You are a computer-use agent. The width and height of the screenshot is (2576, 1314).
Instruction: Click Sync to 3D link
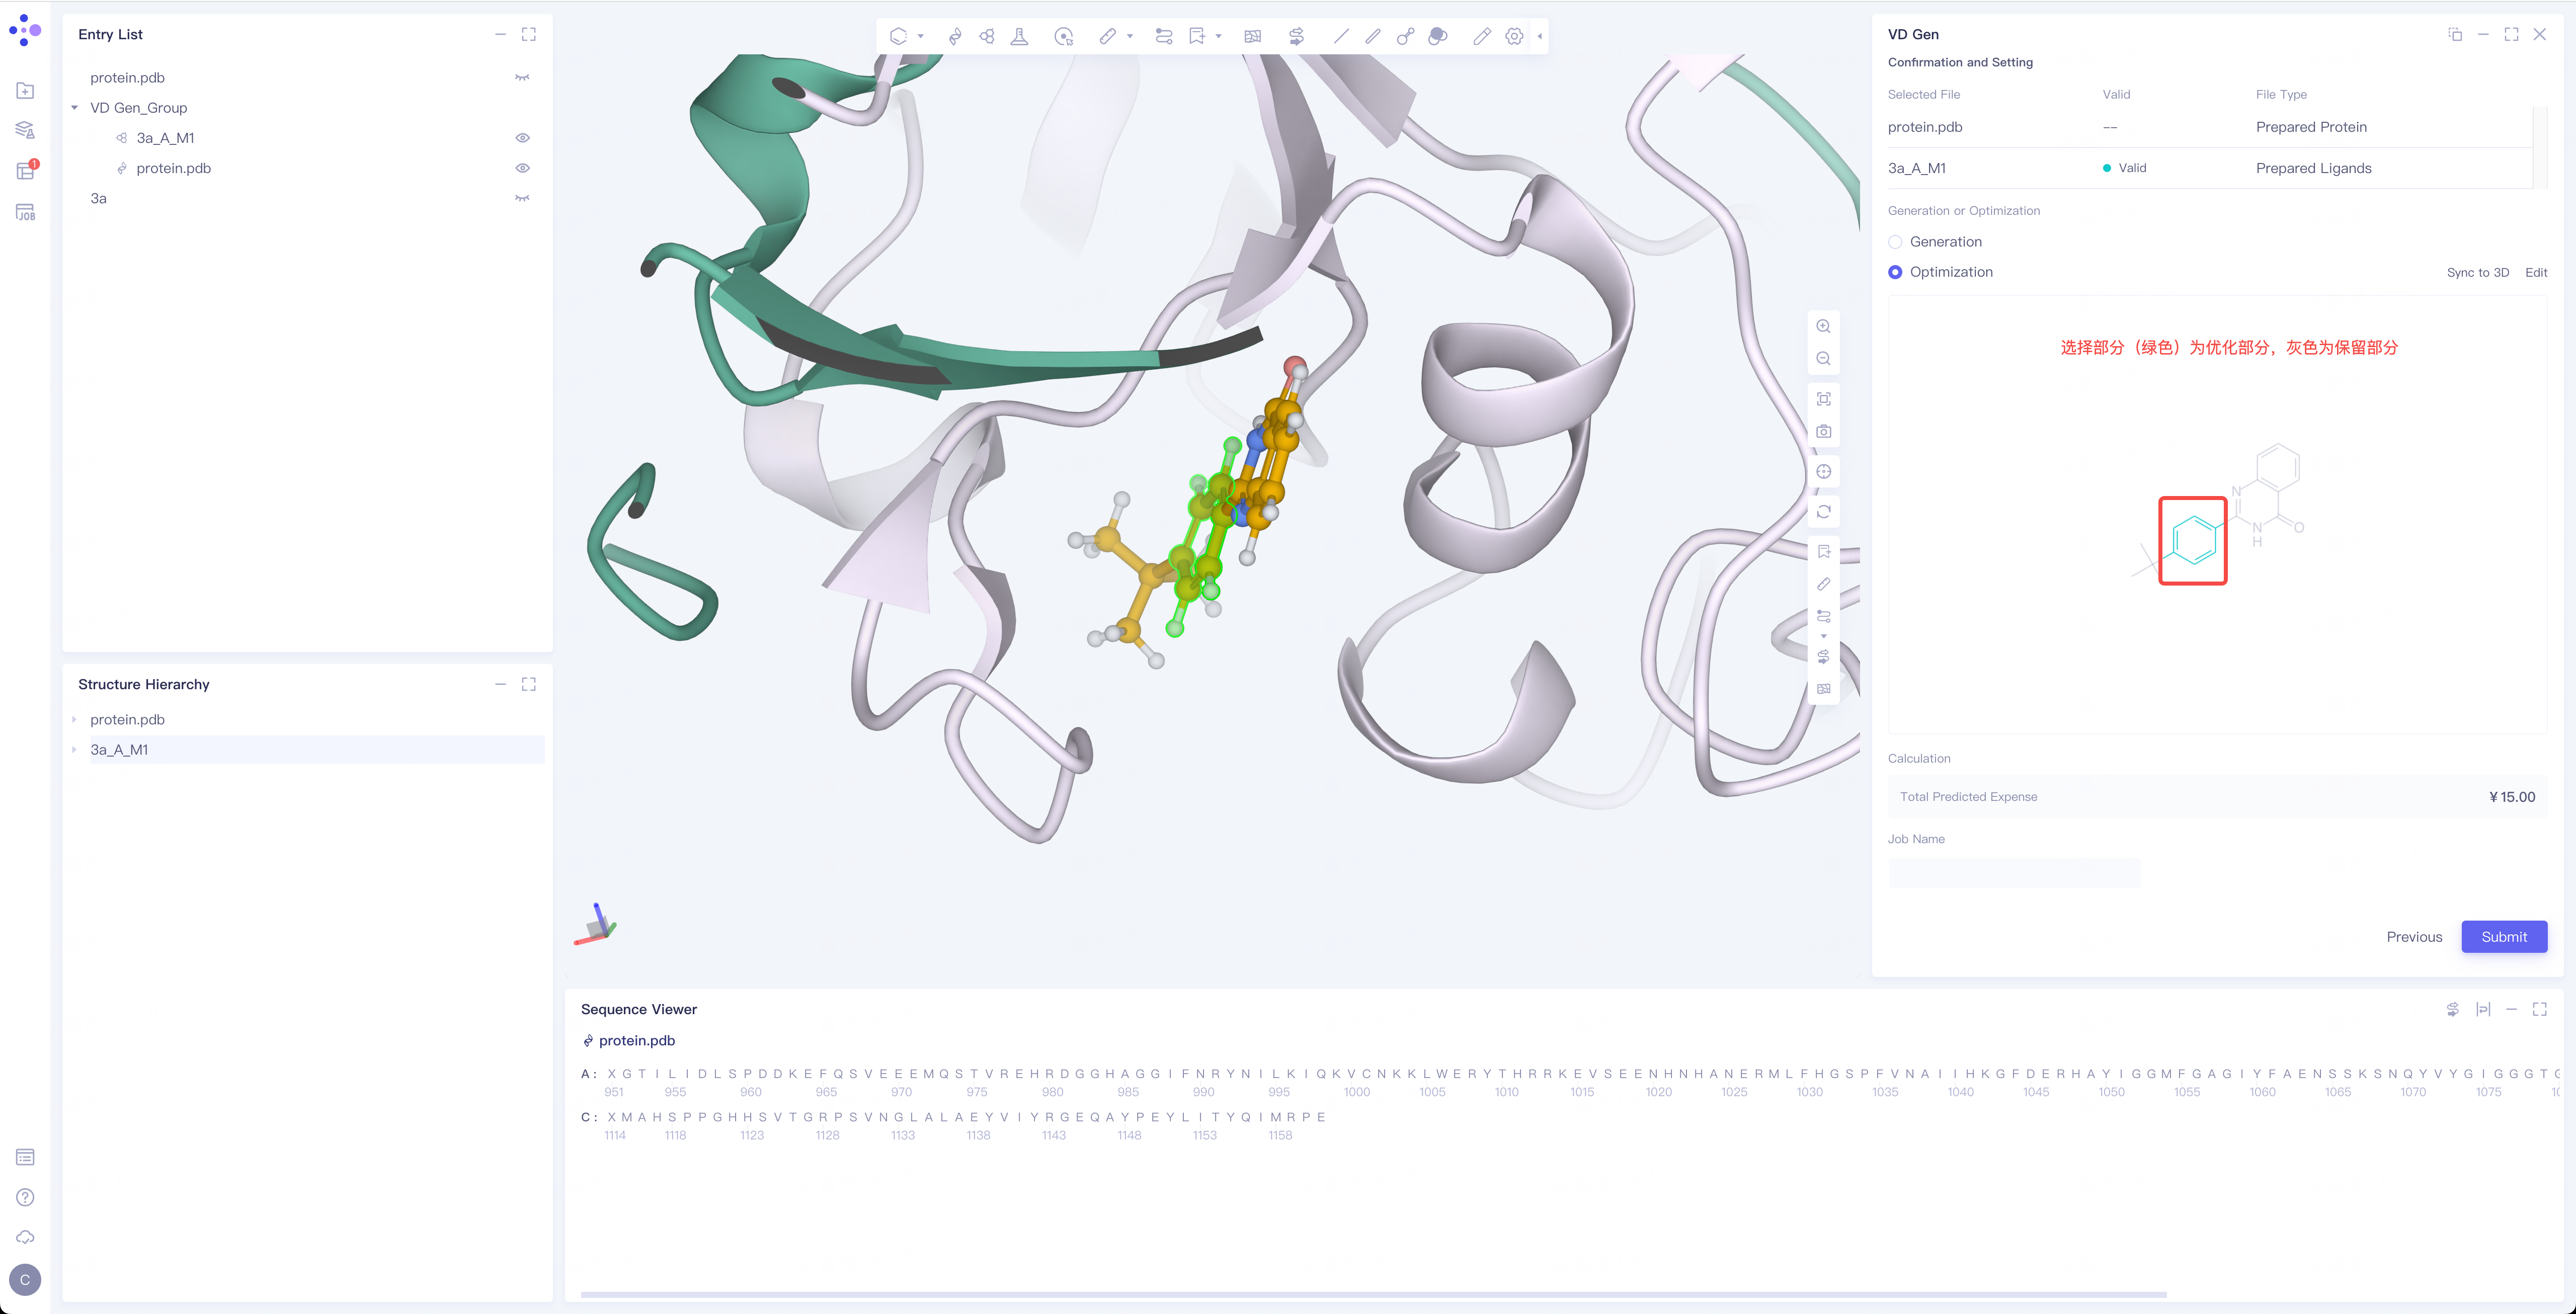[2478, 272]
